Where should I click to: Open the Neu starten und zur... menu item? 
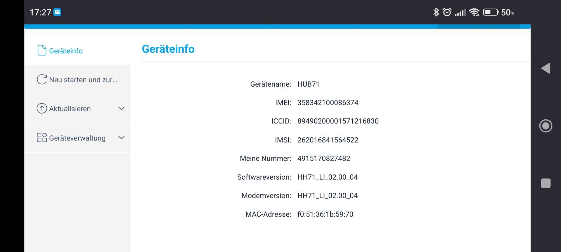(x=83, y=80)
